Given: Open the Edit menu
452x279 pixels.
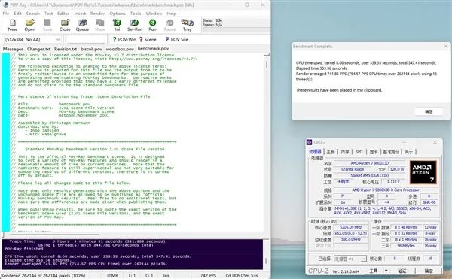Looking at the screenshot, I should pos(17,14).
